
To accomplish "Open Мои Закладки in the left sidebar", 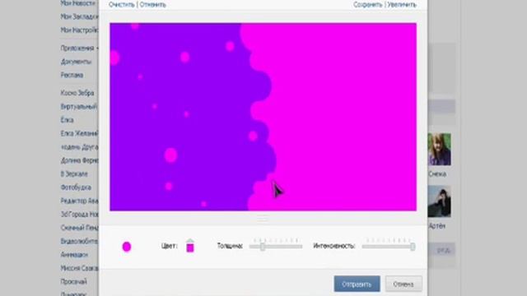I will point(79,16).
